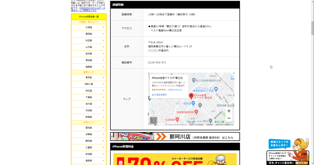Click the phone number 0120-543-371
Image resolution: width=314 pixels, height=165 pixels.
157,63
